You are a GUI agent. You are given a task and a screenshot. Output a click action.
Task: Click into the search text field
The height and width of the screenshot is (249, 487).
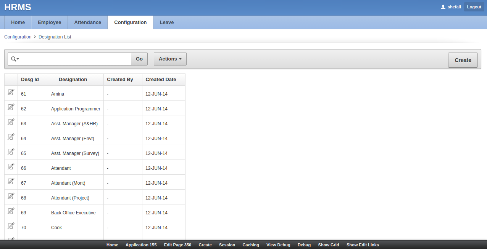[76, 59]
